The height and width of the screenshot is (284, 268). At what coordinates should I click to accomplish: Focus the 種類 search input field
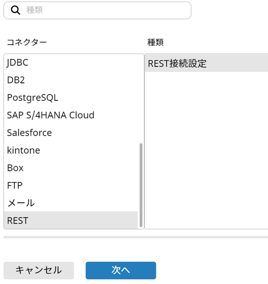pos(106,10)
